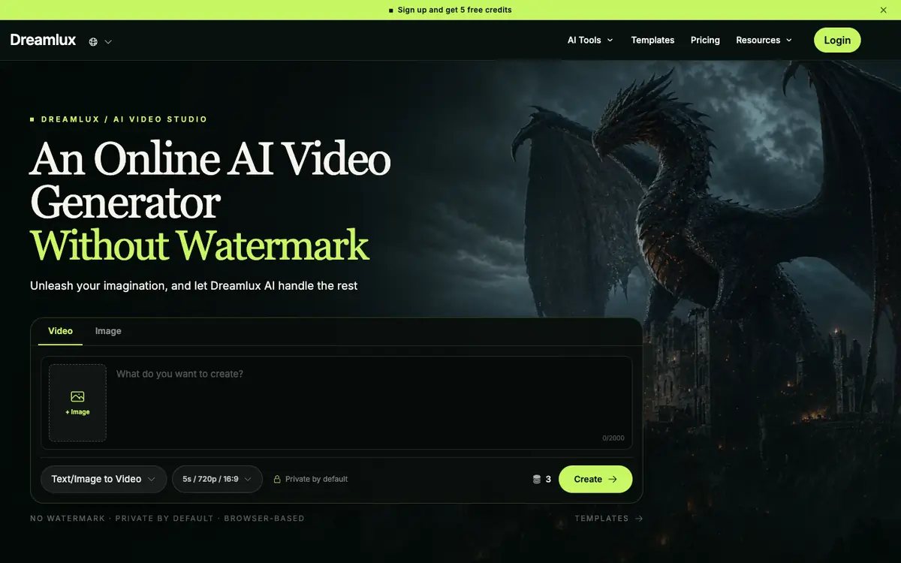Click the credit count '3'
Image resolution: width=901 pixels, height=563 pixels.
(x=548, y=479)
